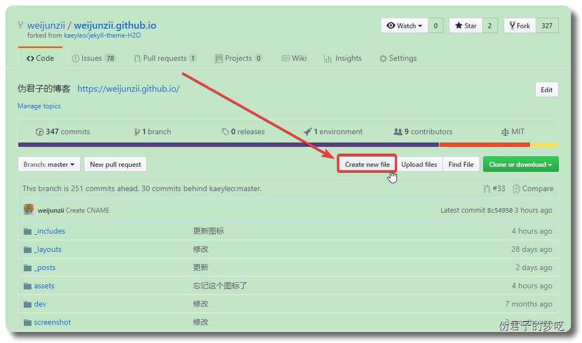Open the _layouts folder

click(x=48, y=250)
